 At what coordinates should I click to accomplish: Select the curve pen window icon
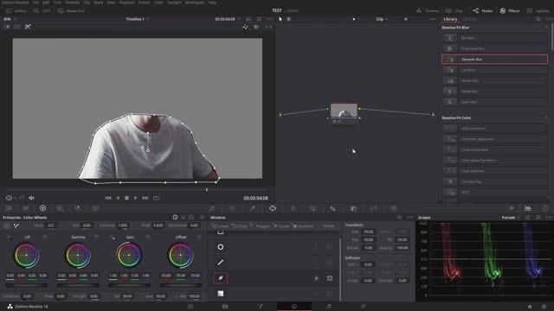[221, 278]
